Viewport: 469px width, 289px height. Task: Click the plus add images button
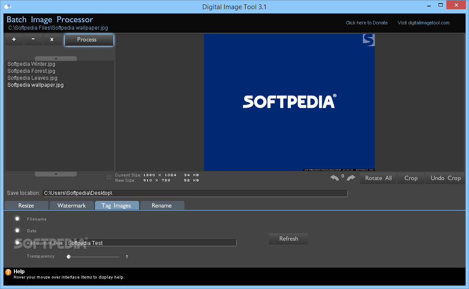(x=14, y=40)
